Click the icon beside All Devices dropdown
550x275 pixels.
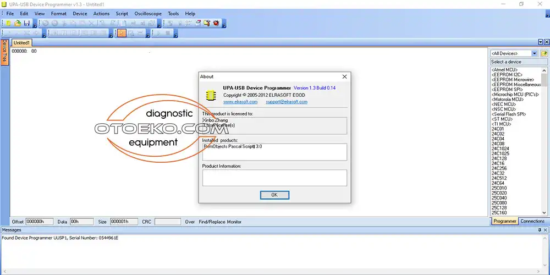(x=544, y=53)
